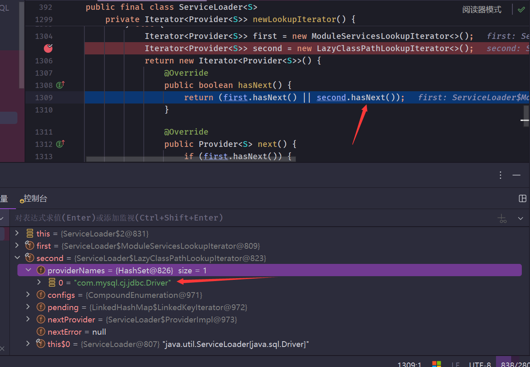
Task: Click the green inspection checkmark icon
Action: coord(521,9)
